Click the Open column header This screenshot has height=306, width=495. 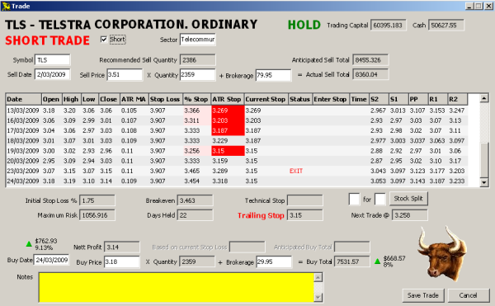coord(52,99)
